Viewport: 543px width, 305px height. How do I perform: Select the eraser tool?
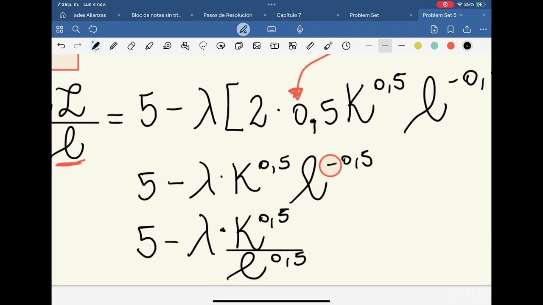tap(132, 46)
